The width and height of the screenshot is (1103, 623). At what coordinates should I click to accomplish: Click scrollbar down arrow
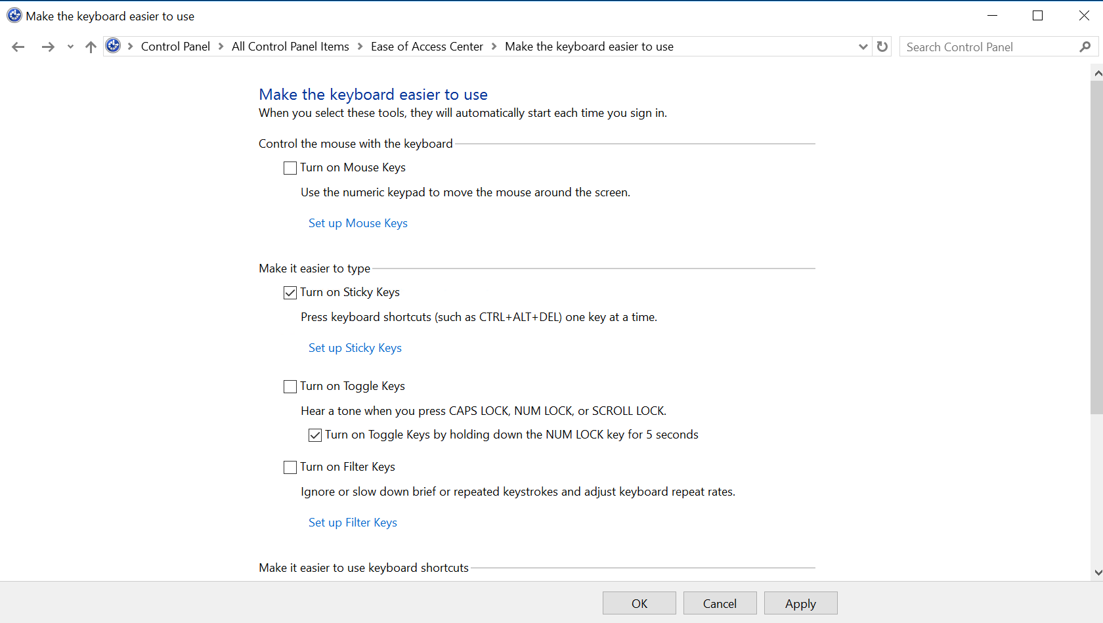tap(1097, 572)
